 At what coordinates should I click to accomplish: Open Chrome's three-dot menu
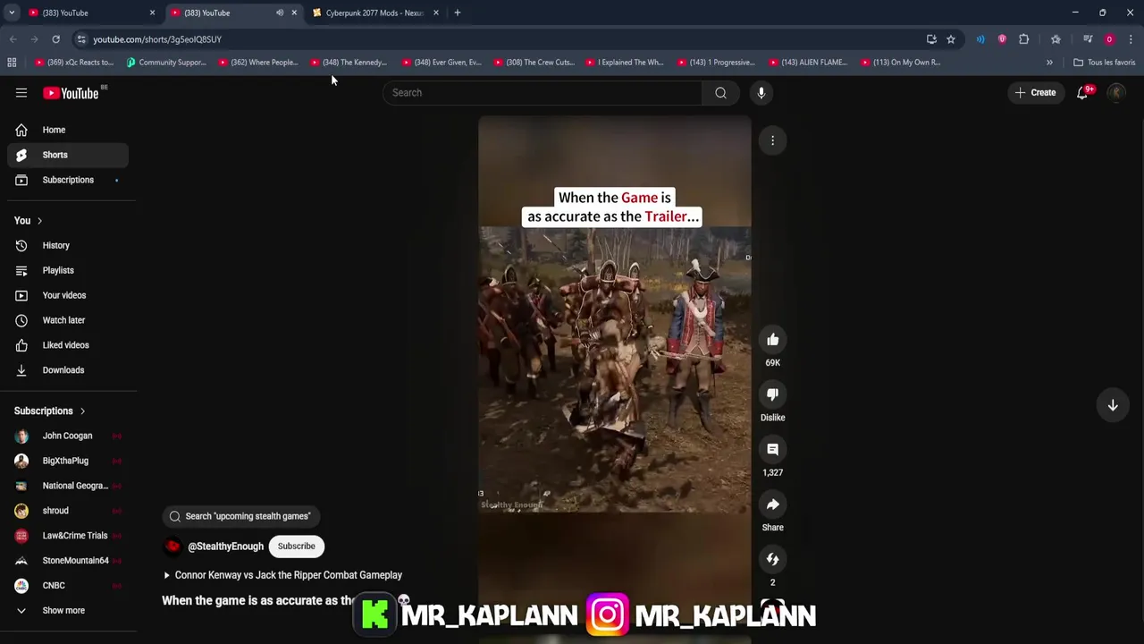(x=1131, y=39)
